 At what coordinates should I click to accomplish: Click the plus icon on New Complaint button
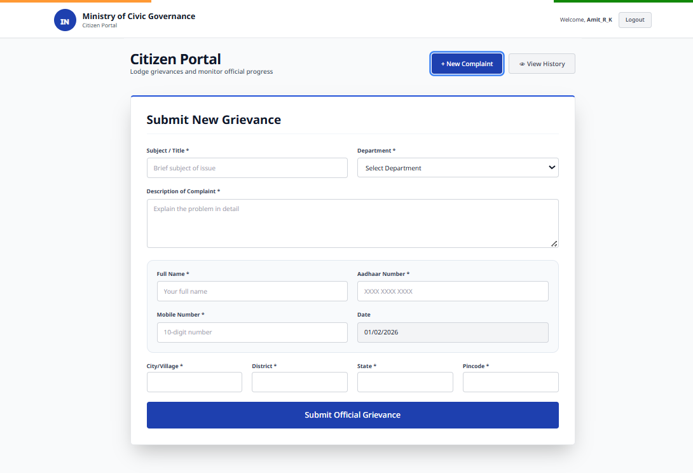click(x=443, y=64)
